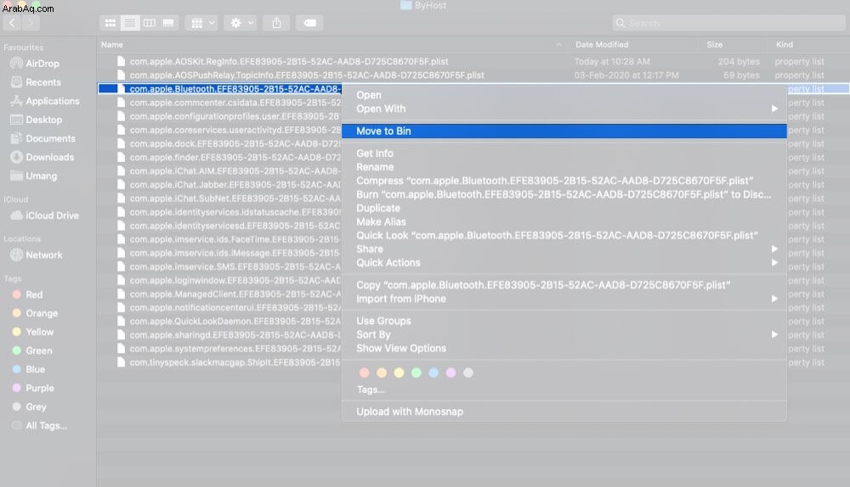Select the Grey tag in sidebar
850x487 pixels.
coord(29,407)
